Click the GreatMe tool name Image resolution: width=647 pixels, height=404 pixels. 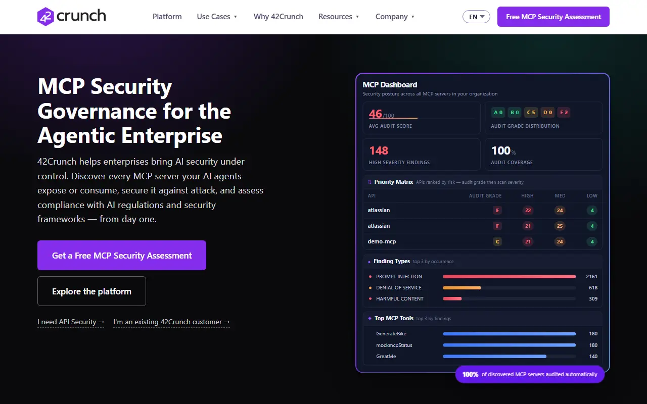coord(386,357)
